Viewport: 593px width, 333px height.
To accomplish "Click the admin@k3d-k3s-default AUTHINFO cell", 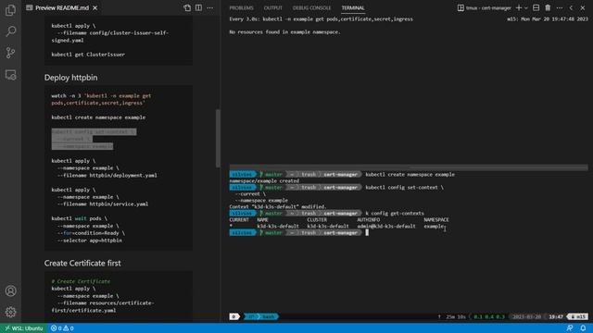I will point(386,226).
